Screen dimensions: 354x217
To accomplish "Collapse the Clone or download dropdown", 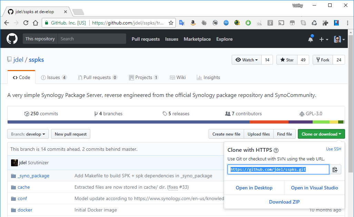I will pos(321,134).
